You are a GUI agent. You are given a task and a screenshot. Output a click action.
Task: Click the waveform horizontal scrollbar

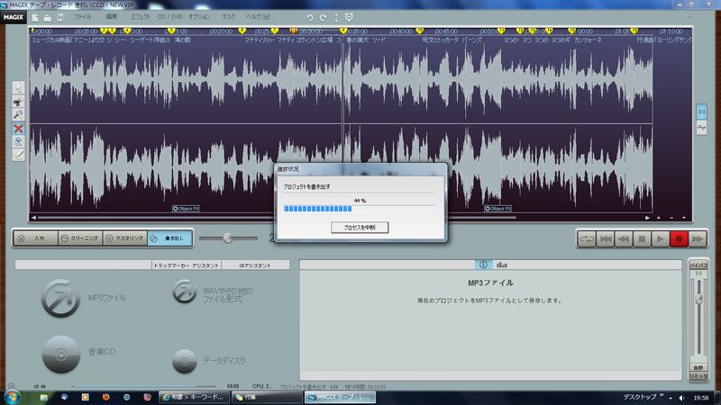coord(277,218)
